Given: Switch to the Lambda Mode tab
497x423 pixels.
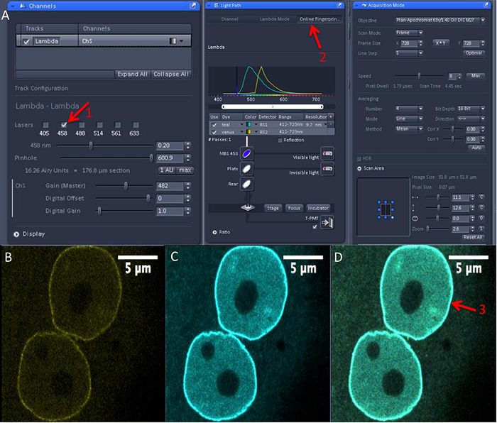Looking at the screenshot, I should (x=274, y=19).
